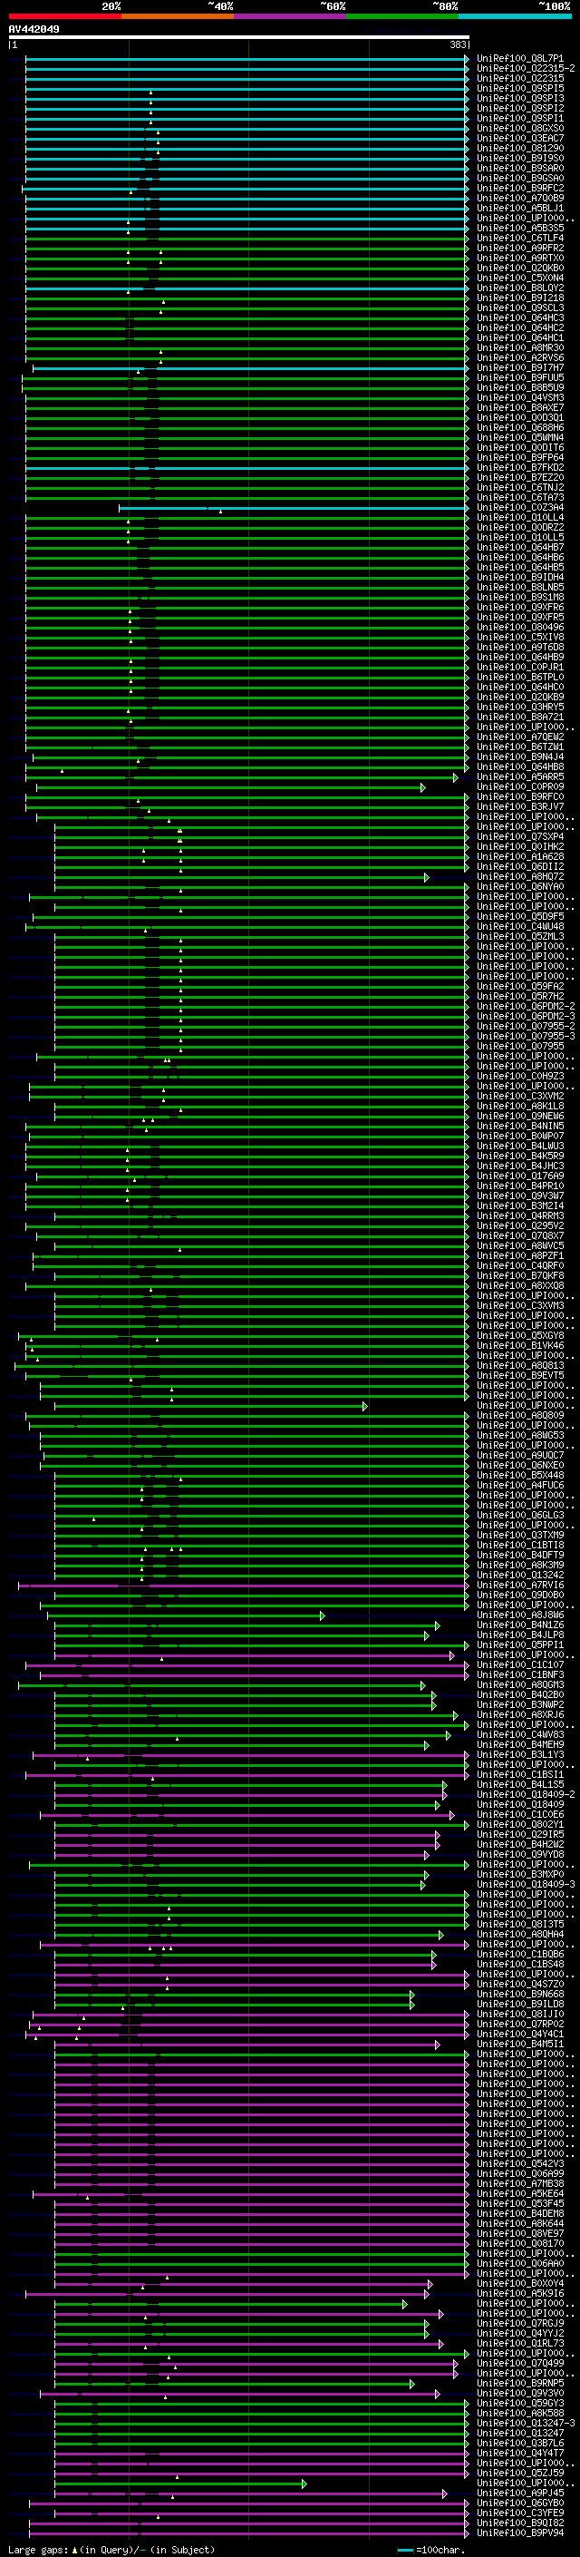The height and width of the screenshot is (2557, 580).
Task: Select hit label UniRef100_Q6PDM2-2
Action: pyautogui.click(x=527, y=1007)
